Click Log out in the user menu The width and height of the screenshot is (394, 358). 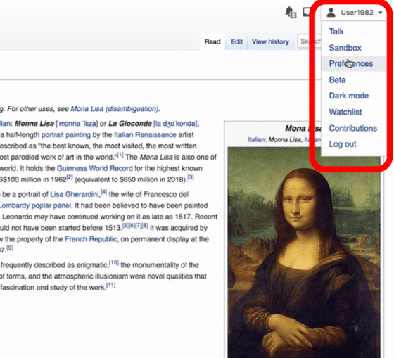(343, 144)
